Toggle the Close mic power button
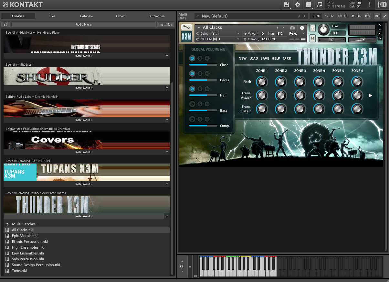This screenshot has width=389, height=282. pyautogui.click(x=192, y=58)
